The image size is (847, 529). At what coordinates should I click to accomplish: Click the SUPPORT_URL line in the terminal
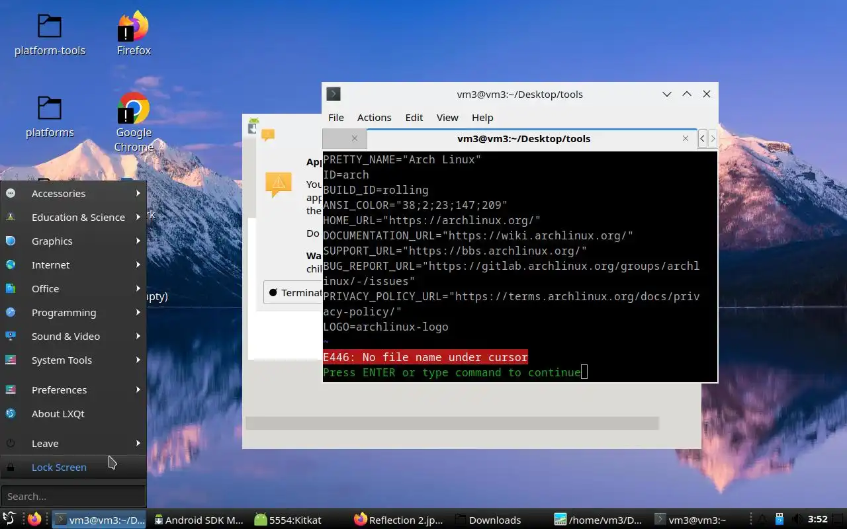pyautogui.click(x=455, y=251)
